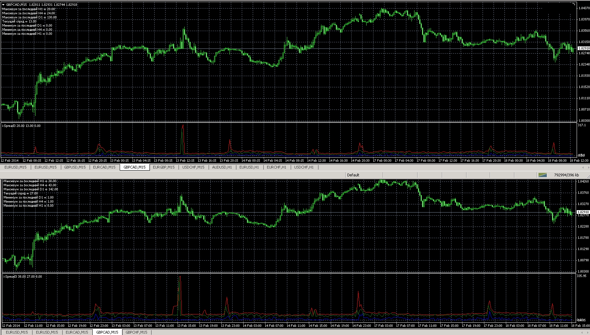The image size is (590, 335).
Task: Click 'Максимум за последний H4 = 43.00' text
Action: (30, 185)
